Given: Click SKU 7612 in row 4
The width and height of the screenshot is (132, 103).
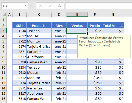Looking at the screenshot, I should click(x=19, y=36).
